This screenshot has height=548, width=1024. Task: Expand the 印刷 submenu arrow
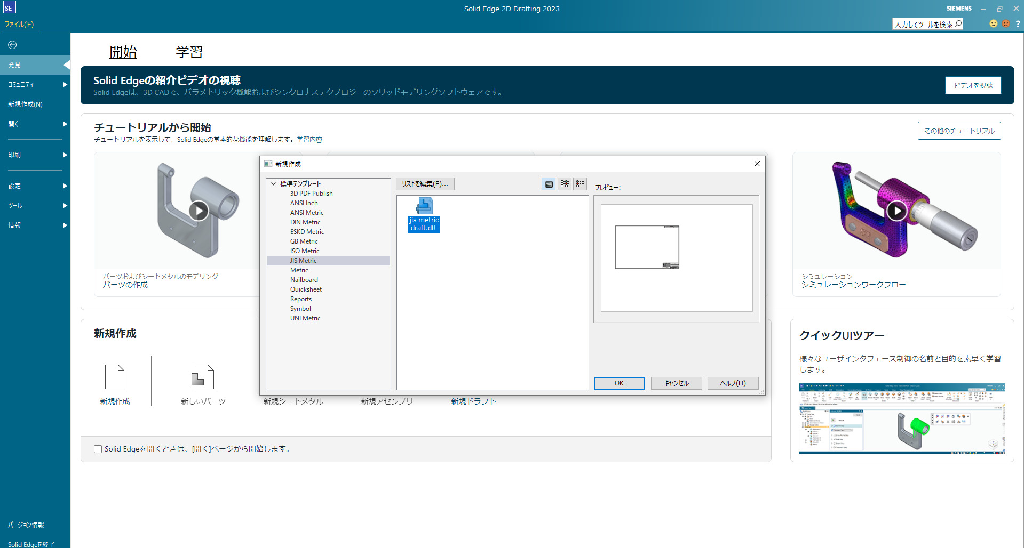(65, 155)
